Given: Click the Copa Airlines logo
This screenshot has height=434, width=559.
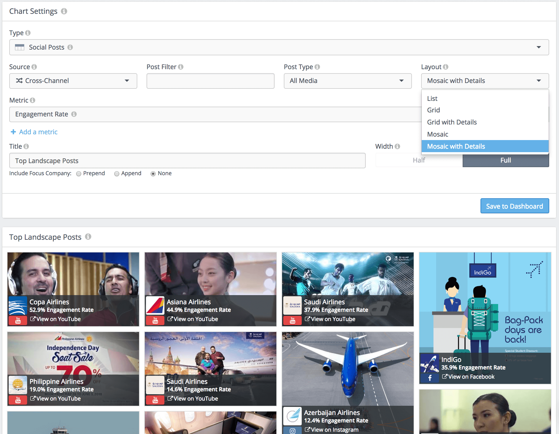Looking at the screenshot, I should point(18,305).
